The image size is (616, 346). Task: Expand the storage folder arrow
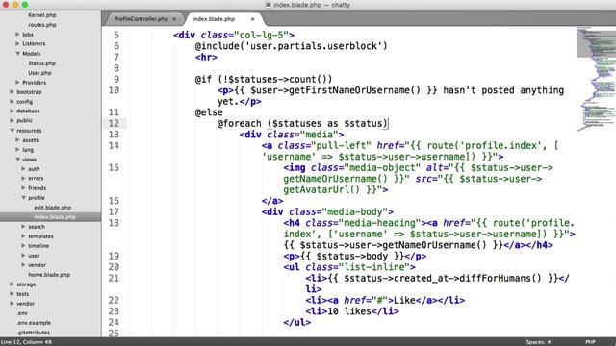(x=12, y=284)
